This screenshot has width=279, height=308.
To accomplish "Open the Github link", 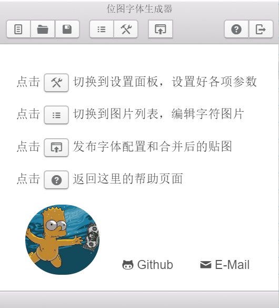I will point(147,265).
